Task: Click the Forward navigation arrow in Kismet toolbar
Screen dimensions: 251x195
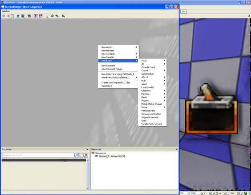Action: coord(8,16)
